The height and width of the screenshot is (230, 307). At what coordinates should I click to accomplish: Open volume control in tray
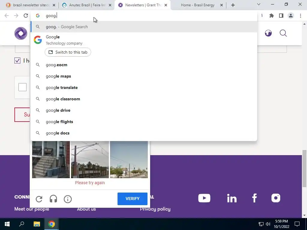click(x=268, y=224)
